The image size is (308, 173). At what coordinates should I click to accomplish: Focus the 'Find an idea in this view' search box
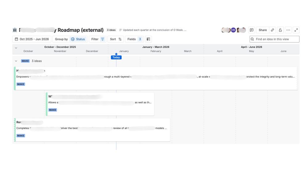coord(274,39)
